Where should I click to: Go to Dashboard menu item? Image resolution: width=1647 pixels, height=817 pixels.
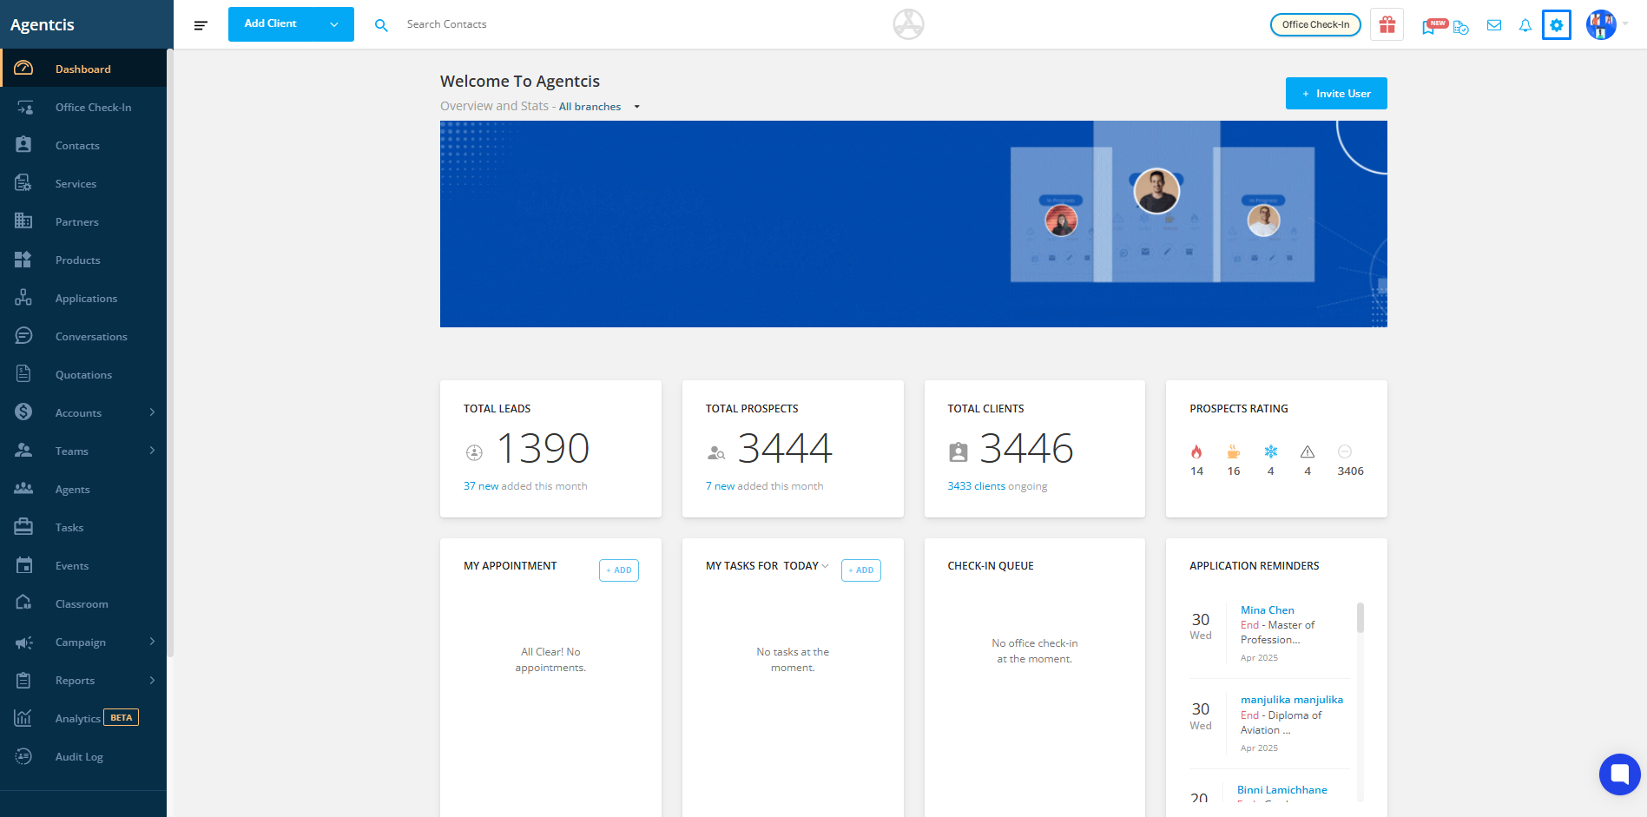click(x=83, y=69)
